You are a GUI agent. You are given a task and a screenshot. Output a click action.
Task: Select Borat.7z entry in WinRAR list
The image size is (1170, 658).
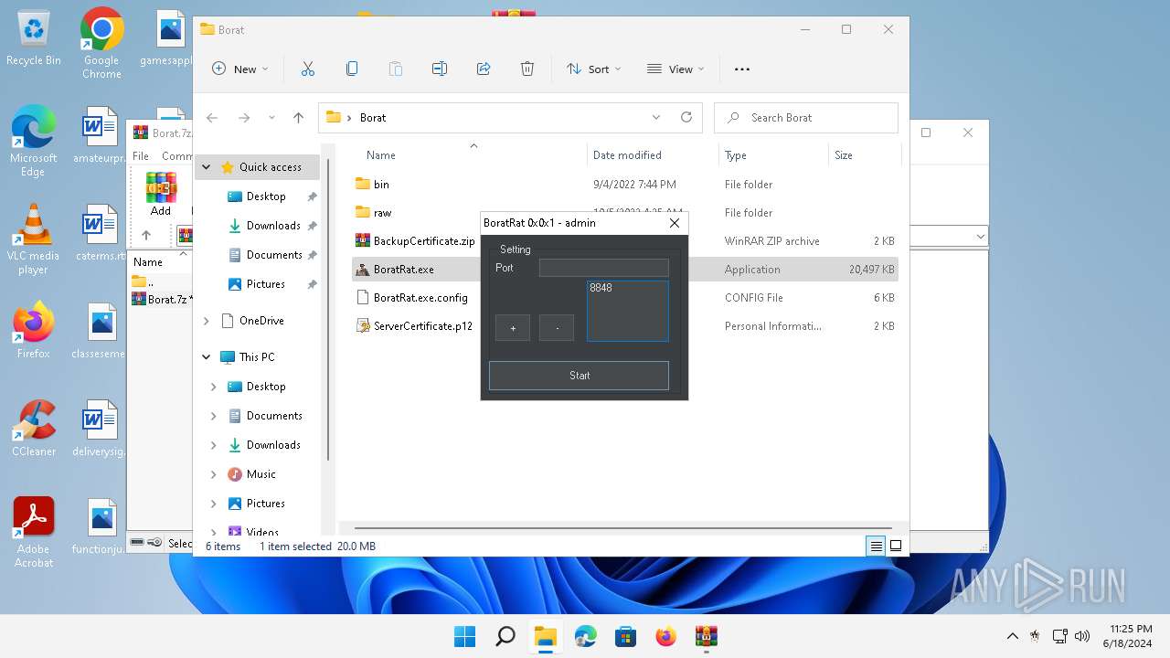coord(163,299)
